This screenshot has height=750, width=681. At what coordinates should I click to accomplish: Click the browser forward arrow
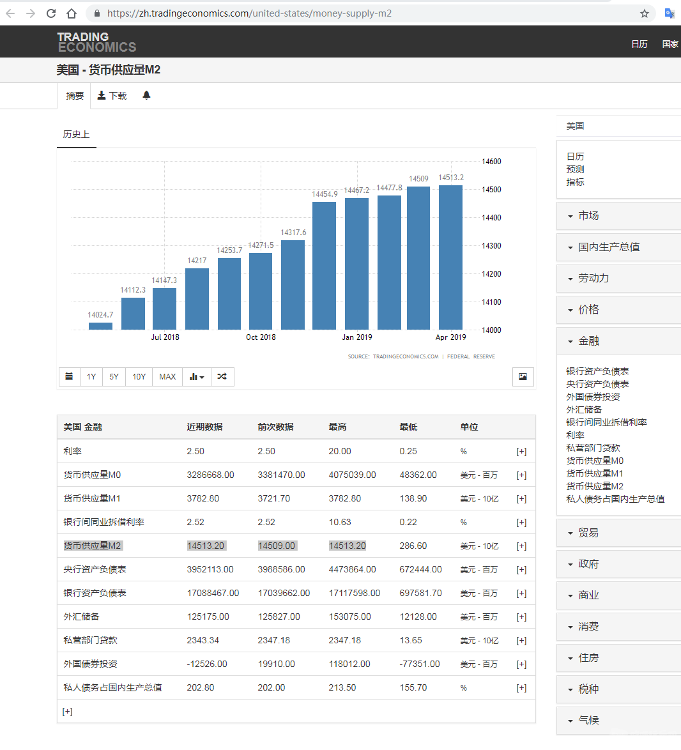tap(31, 13)
